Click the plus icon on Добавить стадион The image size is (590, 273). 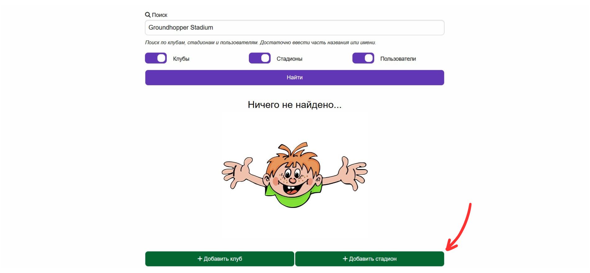345,259
